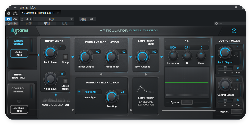
Task: Click the Antares logo
Action: point(19,31)
